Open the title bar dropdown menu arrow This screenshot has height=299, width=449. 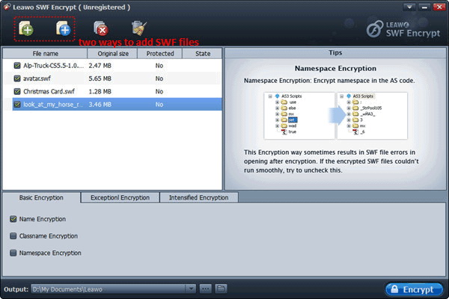click(409, 7)
